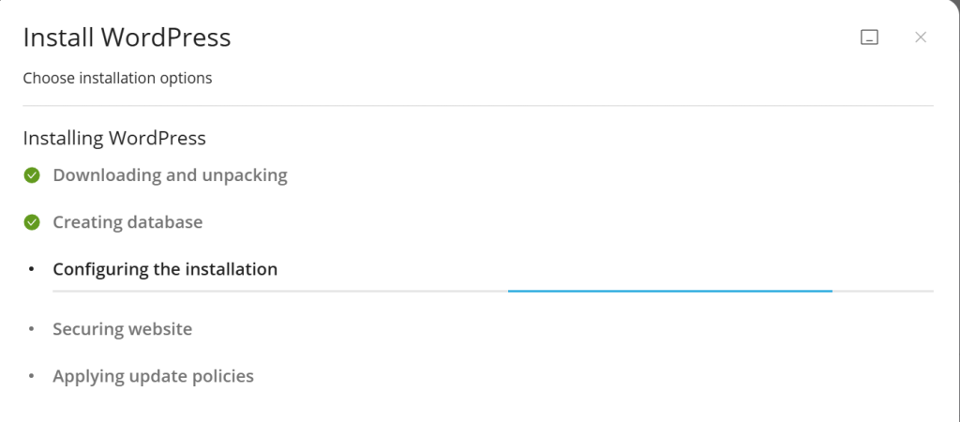
Task: Click gray progress track left of blue indicator
Action: 281,291
